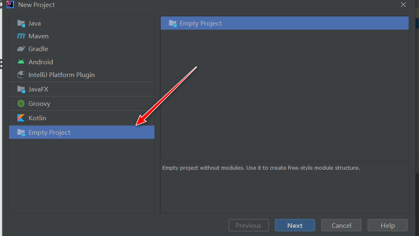This screenshot has height=236, width=419.
Task: Open Help for the New Project dialog
Action: [x=387, y=225]
